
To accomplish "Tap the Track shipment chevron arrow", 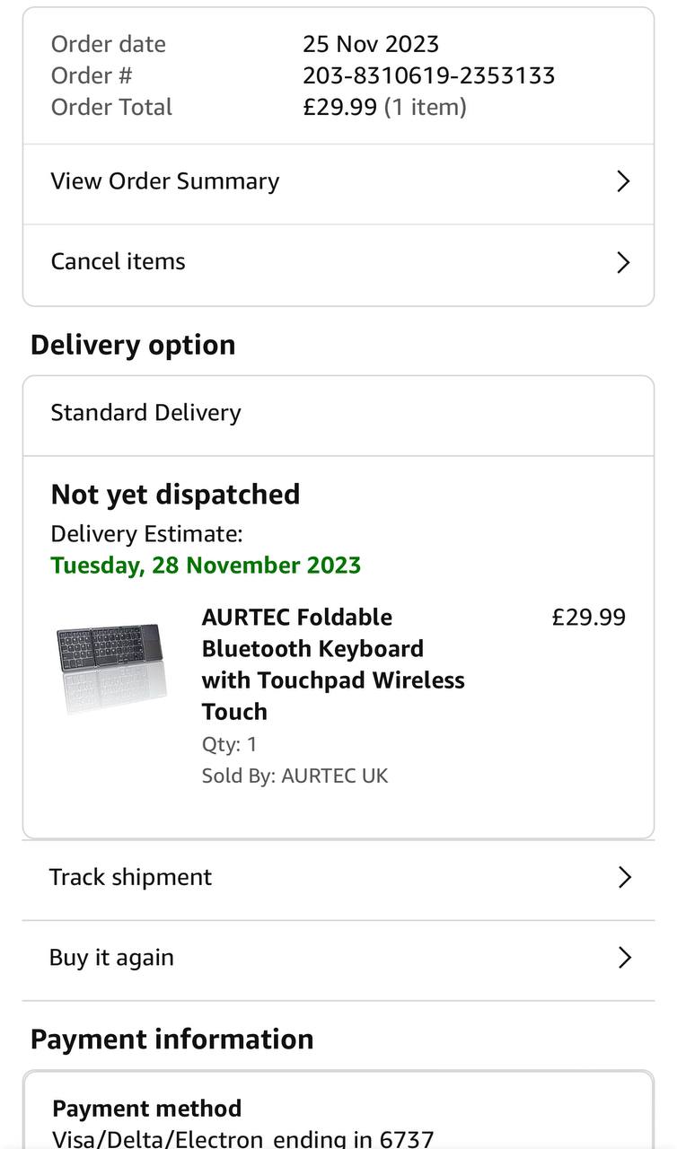I will click(625, 877).
